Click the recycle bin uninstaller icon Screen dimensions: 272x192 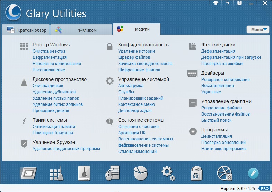196,173
